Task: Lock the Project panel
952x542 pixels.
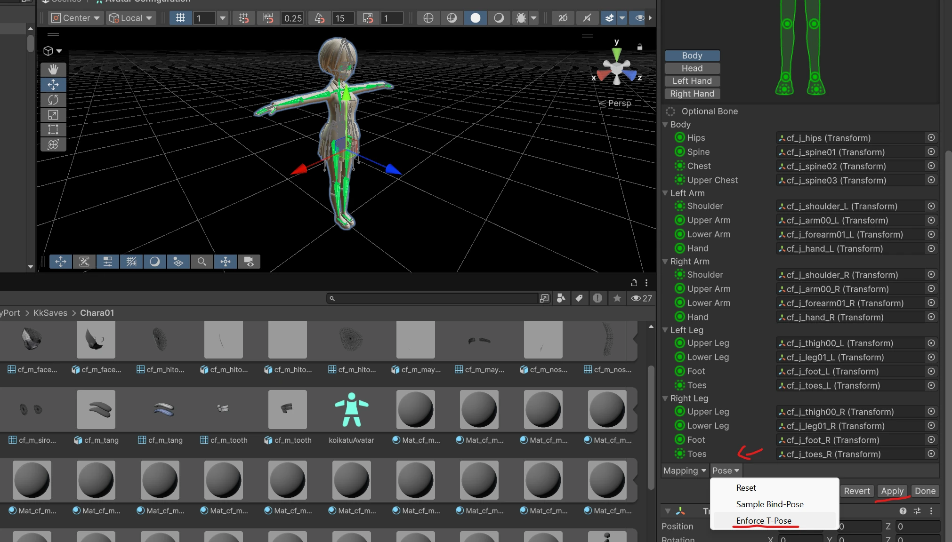Action: [x=634, y=283]
